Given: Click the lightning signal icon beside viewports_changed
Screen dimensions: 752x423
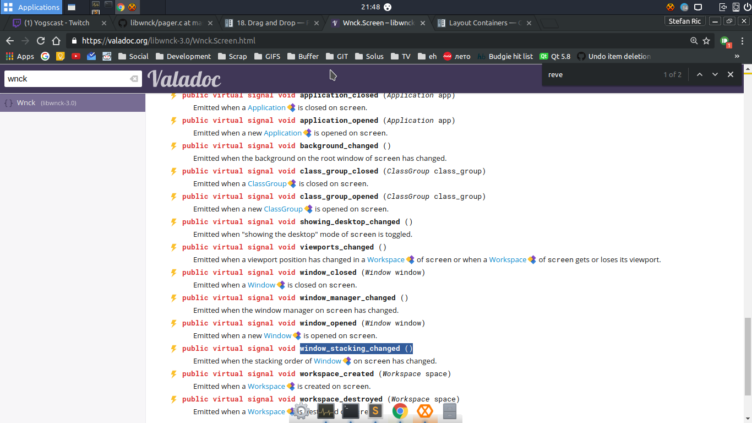Looking at the screenshot, I should point(173,248).
